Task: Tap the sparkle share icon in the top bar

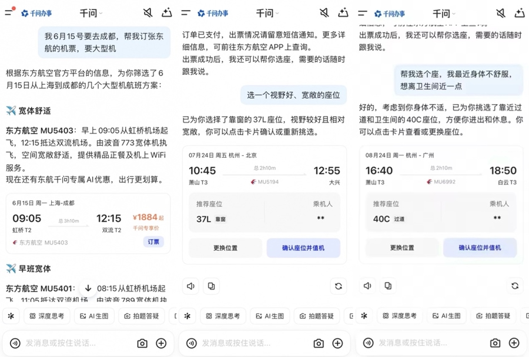Action: coord(166,12)
